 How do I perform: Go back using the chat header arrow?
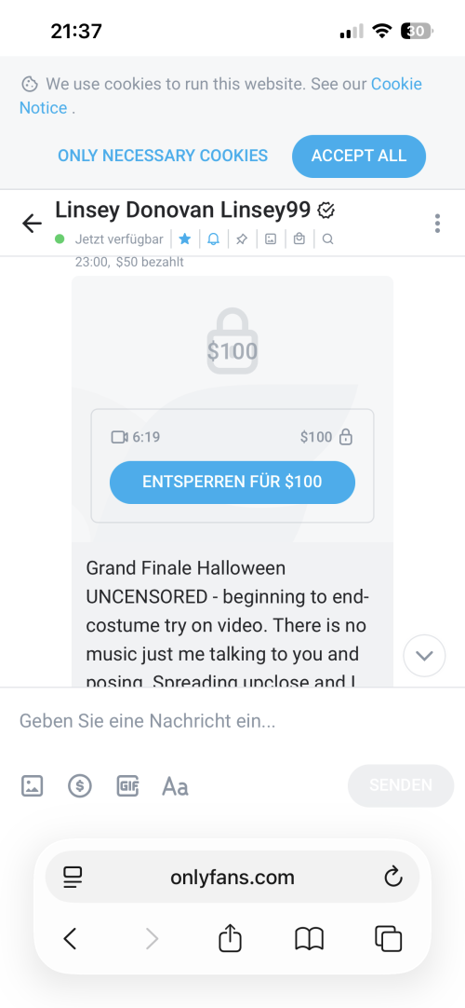click(x=32, y=223)
